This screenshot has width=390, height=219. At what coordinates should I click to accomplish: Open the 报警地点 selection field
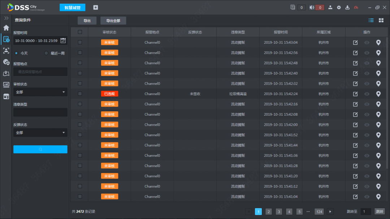click(x=40, y=72)
